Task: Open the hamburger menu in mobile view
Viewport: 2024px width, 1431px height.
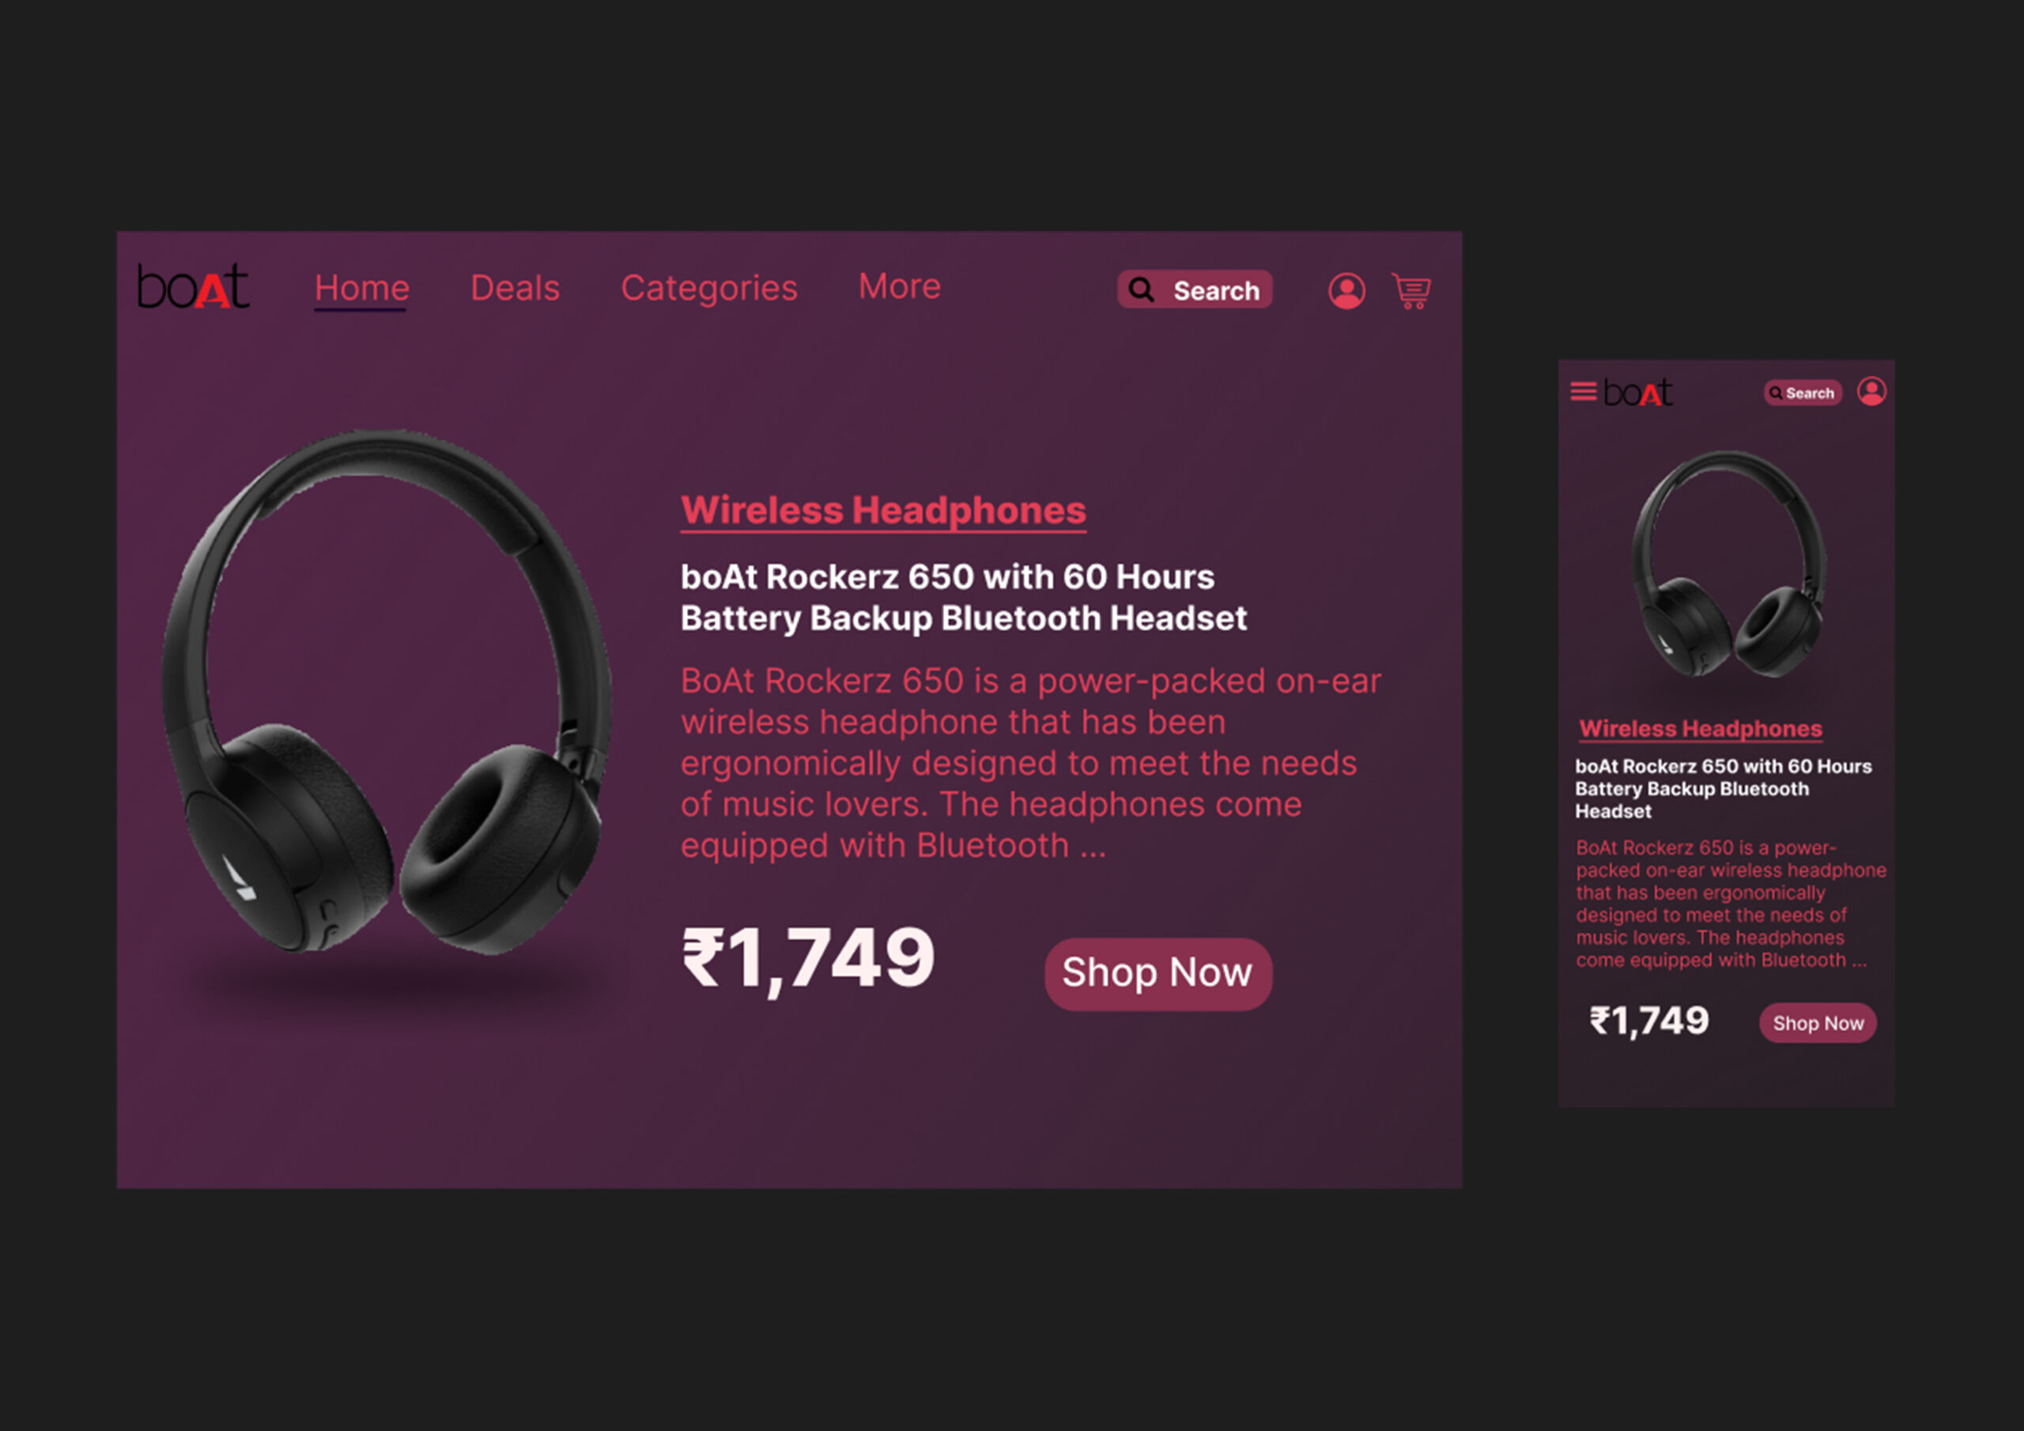Action: pyautogui.click(x=1584, y=391)
